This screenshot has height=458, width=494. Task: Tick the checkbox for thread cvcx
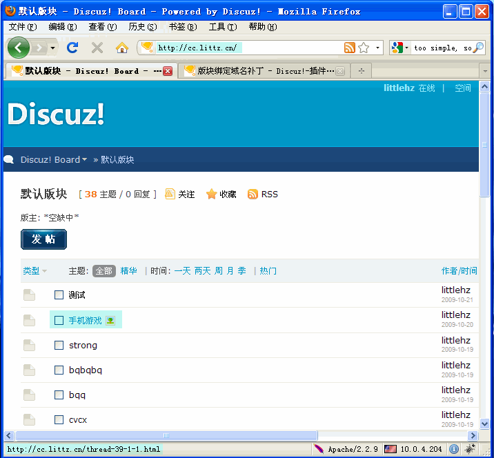pos(59,420)
